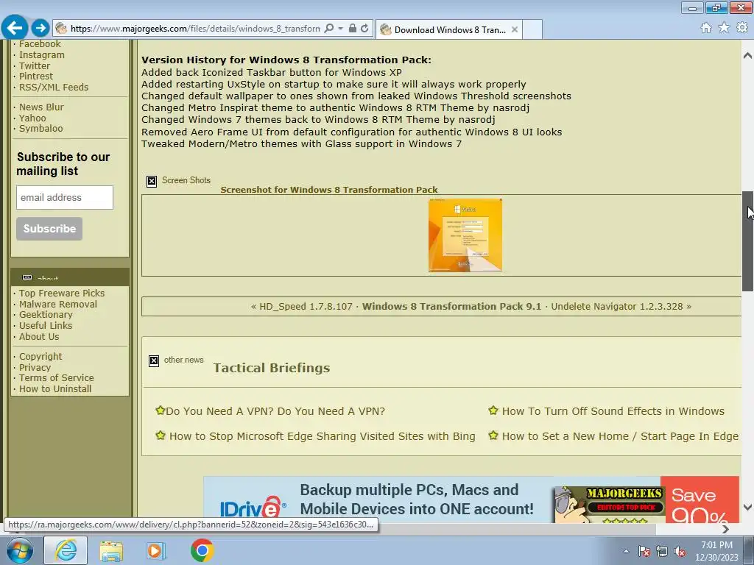Image resolution: width=754 pixels, height=565 pixels.
Task: Open Symbaloo sidebar link
Action: (x=41, y=129)
